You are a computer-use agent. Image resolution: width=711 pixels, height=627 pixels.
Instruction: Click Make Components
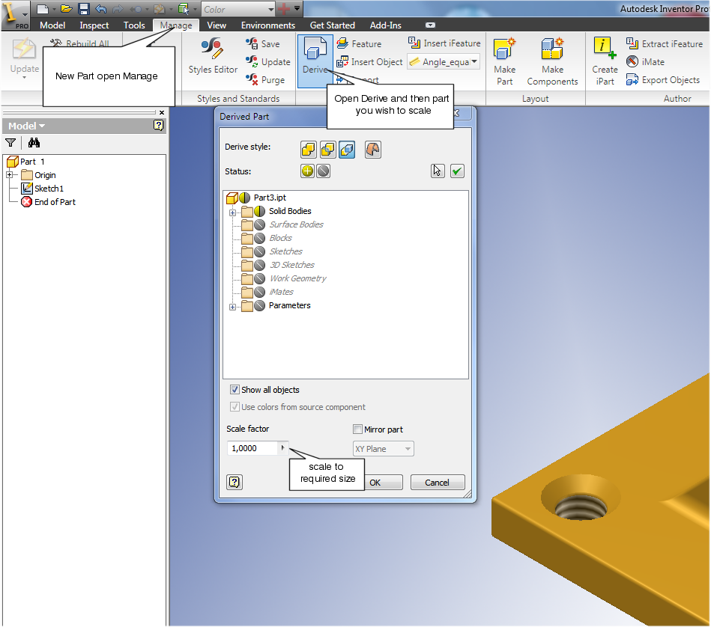[552, 61]
